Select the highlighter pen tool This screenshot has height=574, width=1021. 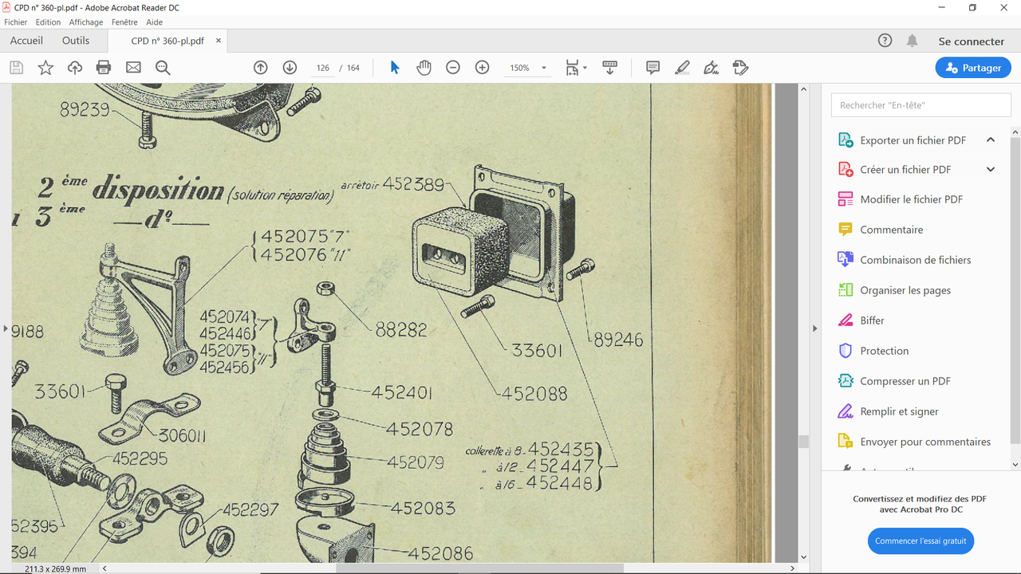point(682,68)
